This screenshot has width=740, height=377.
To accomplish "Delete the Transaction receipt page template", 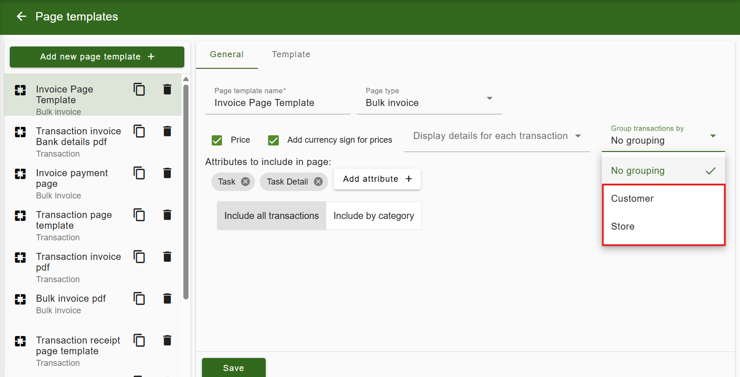I will point(167,340).
